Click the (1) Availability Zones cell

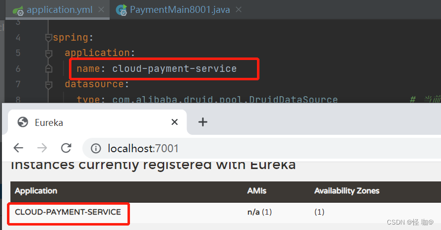(x=319, y=212)
